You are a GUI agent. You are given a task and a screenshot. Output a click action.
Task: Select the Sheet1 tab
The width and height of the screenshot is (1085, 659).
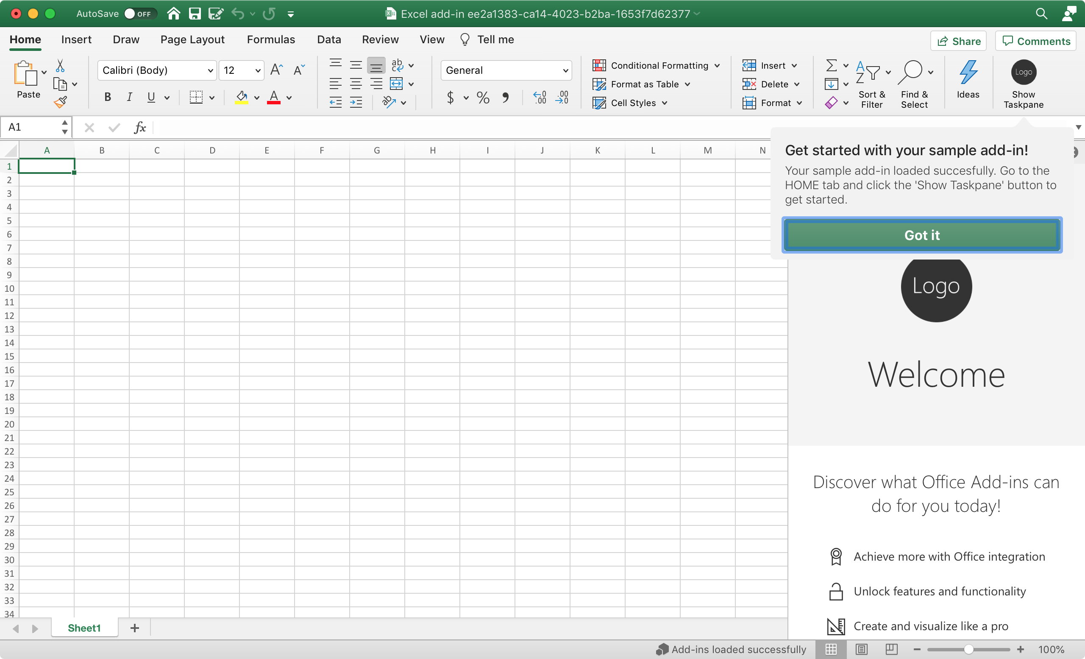(x=84, y=628)
